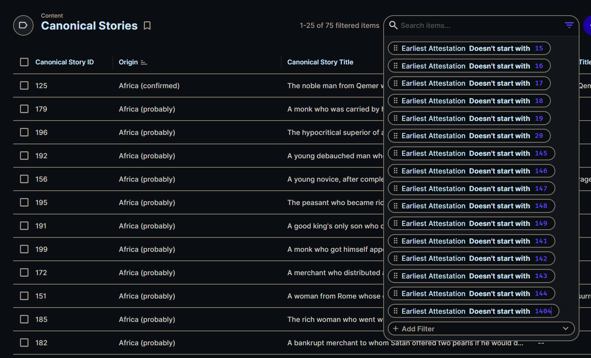Check the checkbox for story 125

click(x=24, y=85)
